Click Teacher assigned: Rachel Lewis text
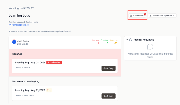Image resolution: width=180 pixels, height=105 pixels. click(x=23, y=22)
